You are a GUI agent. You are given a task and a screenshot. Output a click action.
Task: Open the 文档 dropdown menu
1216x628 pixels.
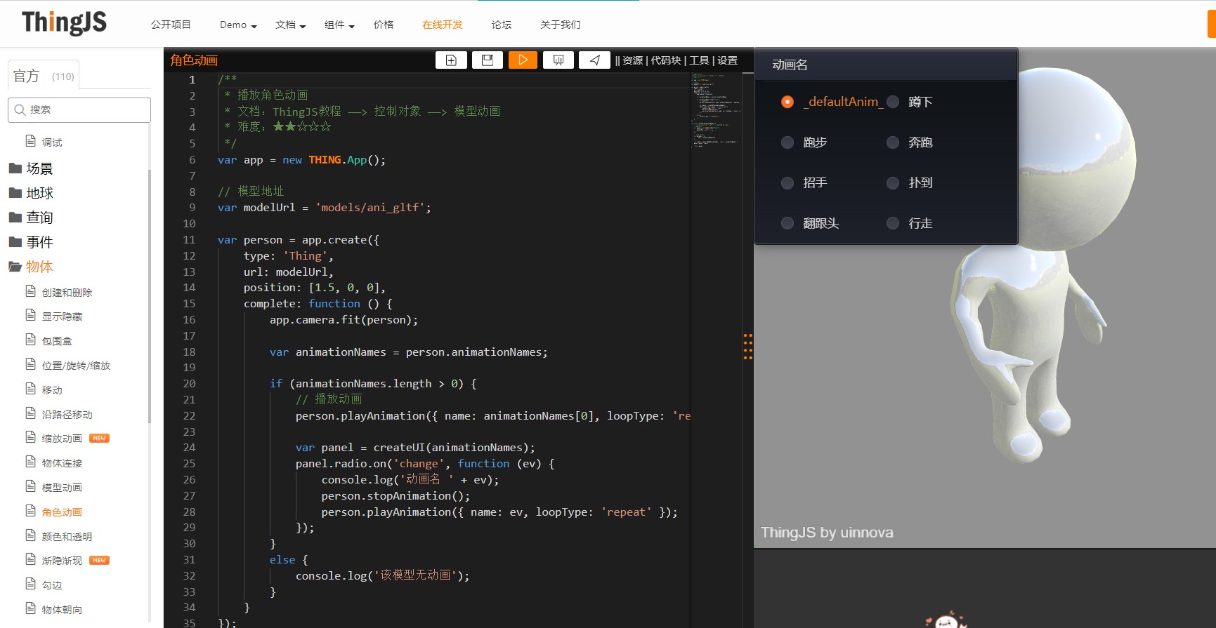(290, 25)
